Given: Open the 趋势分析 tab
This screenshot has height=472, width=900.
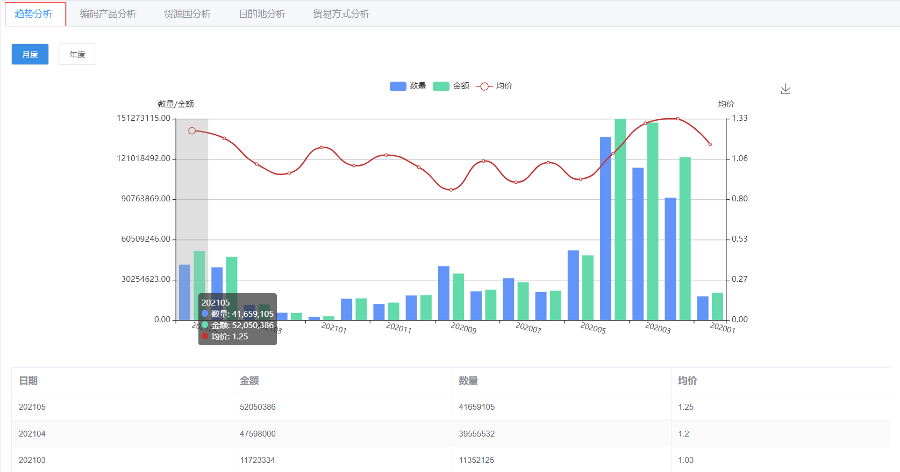Looking at the screenshot, I should [x=34, y=14].
